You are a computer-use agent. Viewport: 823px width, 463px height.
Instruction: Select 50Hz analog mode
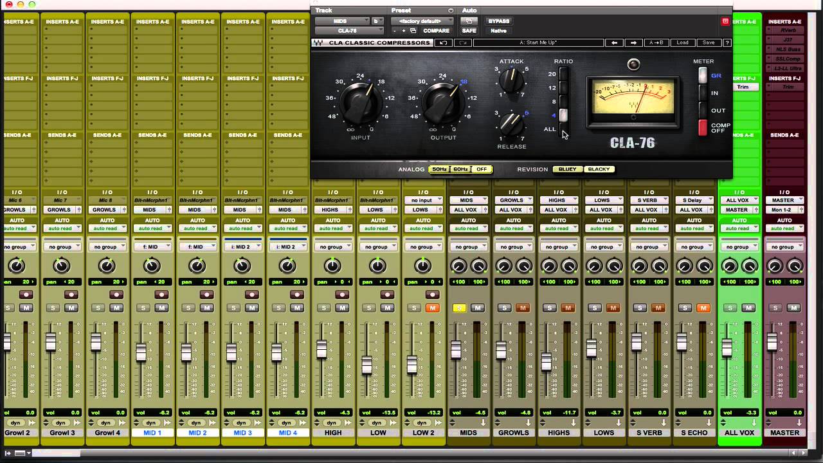tap(439, 169)
